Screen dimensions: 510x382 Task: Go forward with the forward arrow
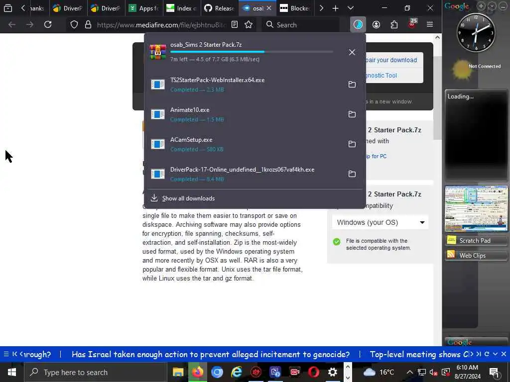click(29, 25)
